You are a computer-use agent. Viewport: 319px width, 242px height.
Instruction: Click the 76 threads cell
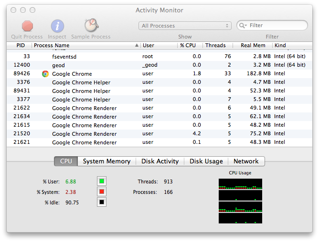pos(228,56)
